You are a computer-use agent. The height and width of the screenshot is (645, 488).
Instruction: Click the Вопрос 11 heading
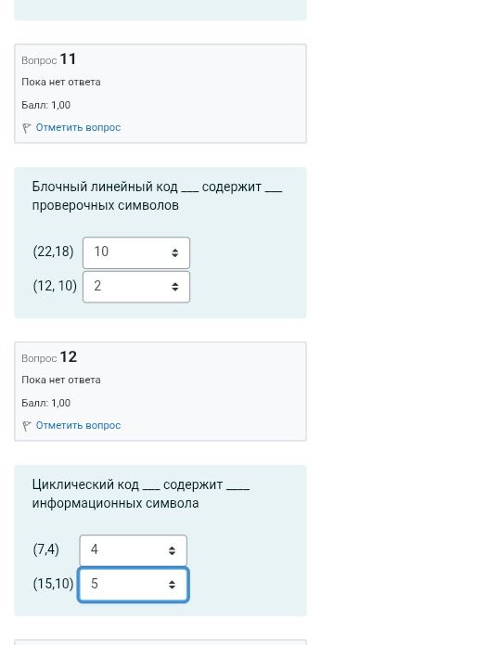[x=49, y=59]
